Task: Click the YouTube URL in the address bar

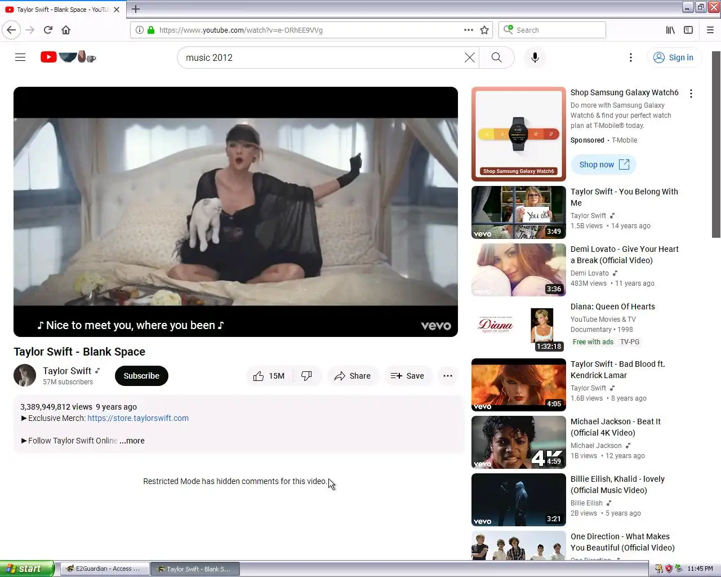Action: [241, 30]
